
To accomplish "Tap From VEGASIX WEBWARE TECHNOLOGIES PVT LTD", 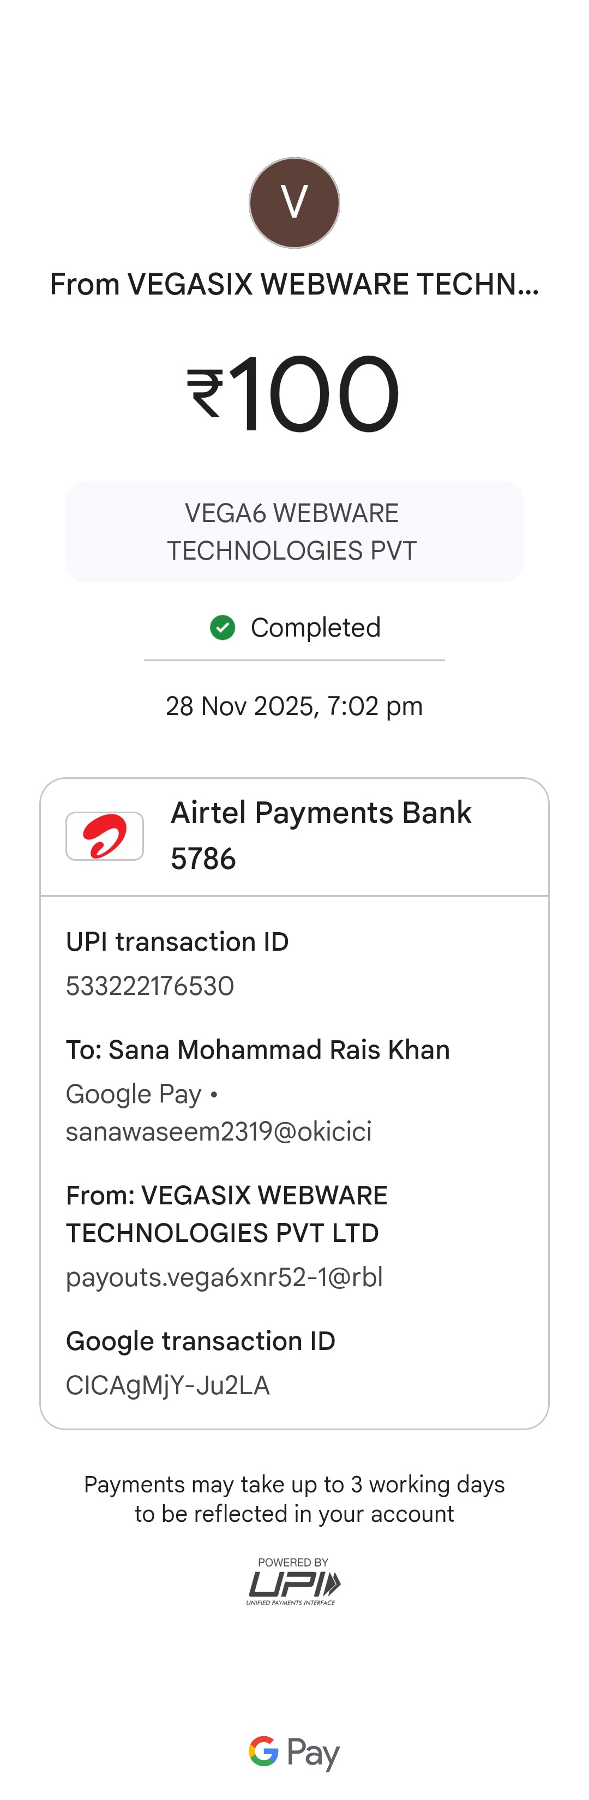I will [x=226, y=1214].
